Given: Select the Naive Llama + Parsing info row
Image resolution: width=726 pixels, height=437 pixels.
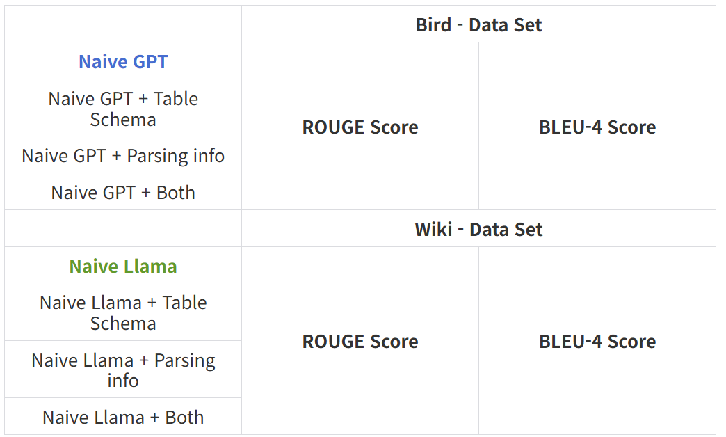Looking at the screenshot, I should coord(123,370).
